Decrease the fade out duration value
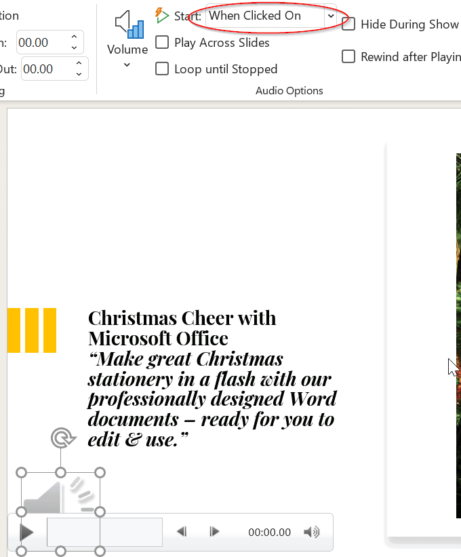461x557 pixels. click(79, 73)
